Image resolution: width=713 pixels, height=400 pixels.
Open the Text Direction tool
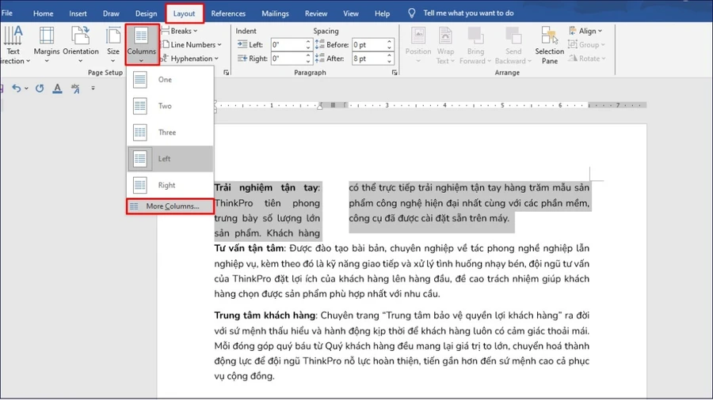[x=13, y=44]
